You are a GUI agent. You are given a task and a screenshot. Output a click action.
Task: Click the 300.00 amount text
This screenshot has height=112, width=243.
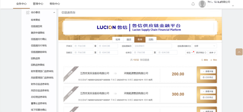click(178, 94)
